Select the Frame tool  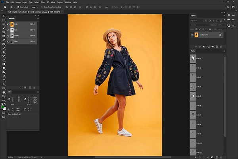(x=4, y=36)
